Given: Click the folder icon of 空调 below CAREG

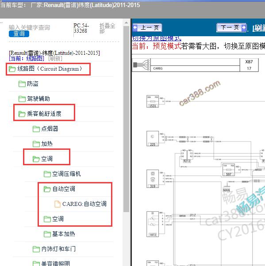Looking at the screenshot, I should 47,219.
